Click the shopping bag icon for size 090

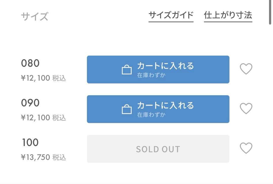127,109
